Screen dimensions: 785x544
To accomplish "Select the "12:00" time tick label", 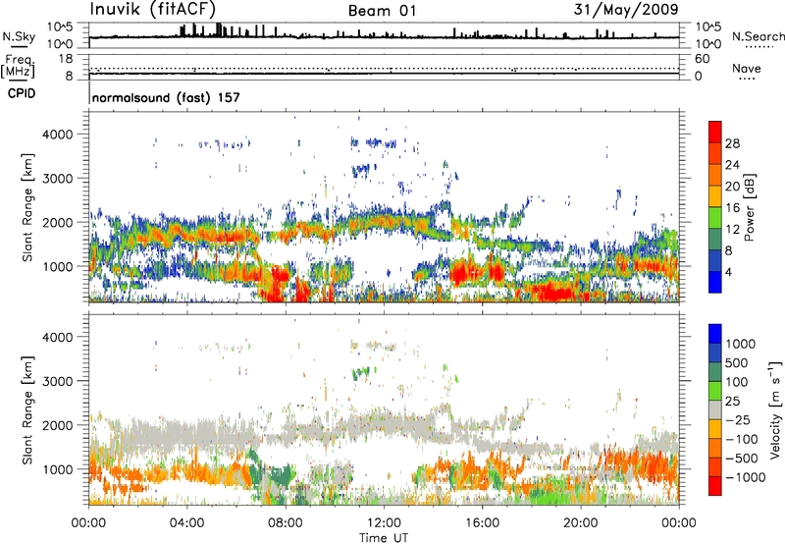I will click(x=384, y=523).
